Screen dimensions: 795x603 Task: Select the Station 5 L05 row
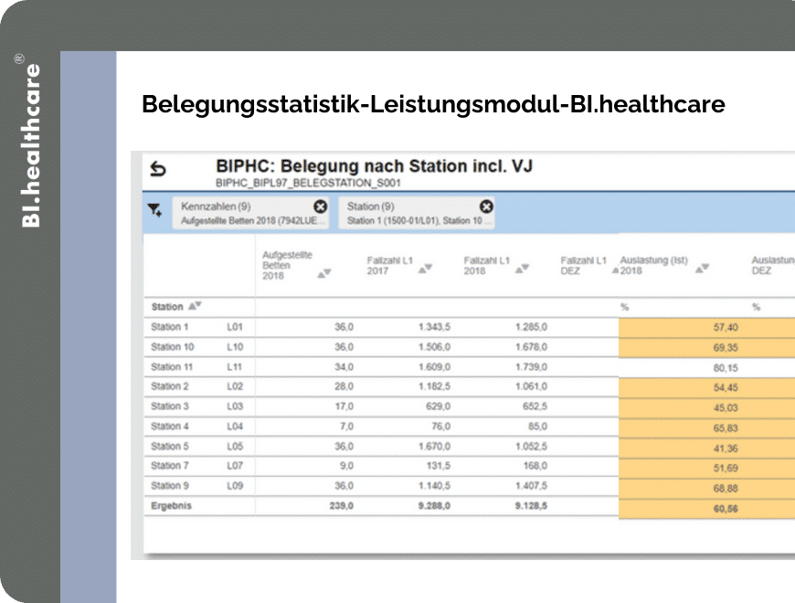381,447
